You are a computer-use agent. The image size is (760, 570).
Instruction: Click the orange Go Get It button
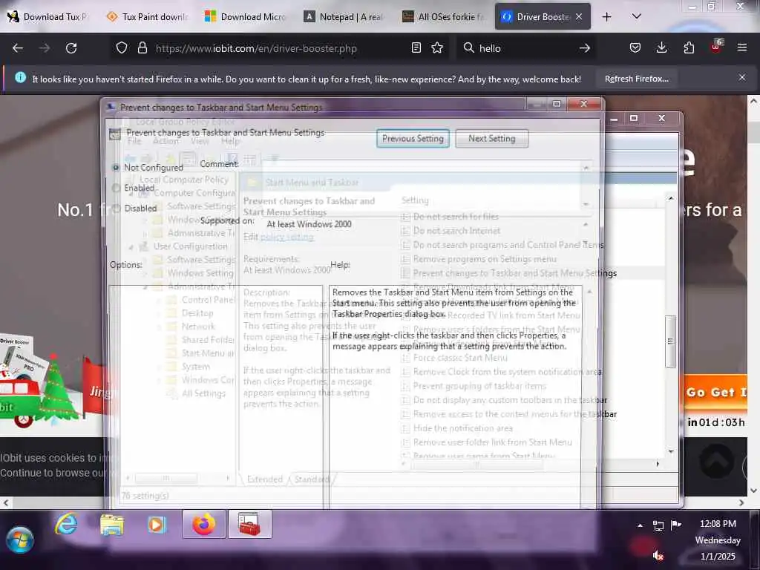[715, 392]
